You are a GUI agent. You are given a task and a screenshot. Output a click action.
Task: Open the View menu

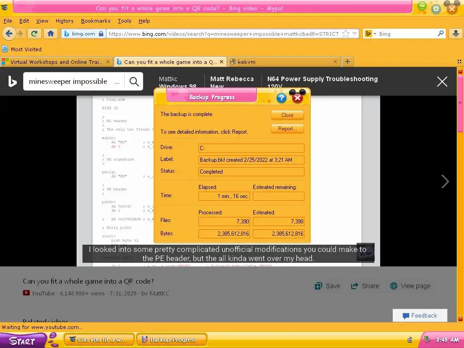click(42, 21)
